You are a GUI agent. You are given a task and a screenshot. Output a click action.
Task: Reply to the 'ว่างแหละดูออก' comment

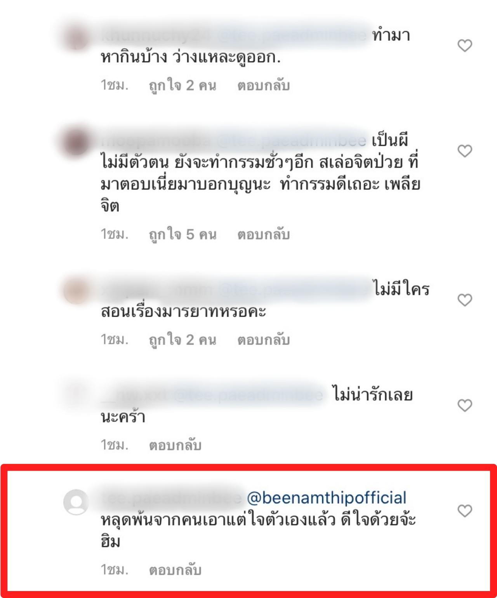(264, 85)
